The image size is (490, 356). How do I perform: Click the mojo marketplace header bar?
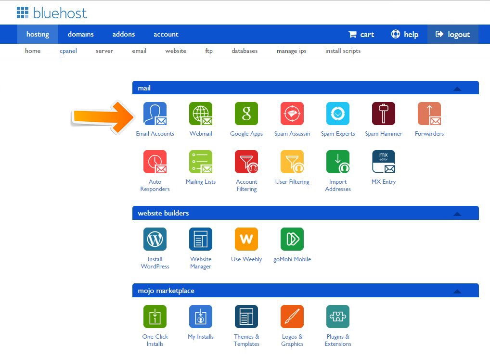tap(305, 291)
